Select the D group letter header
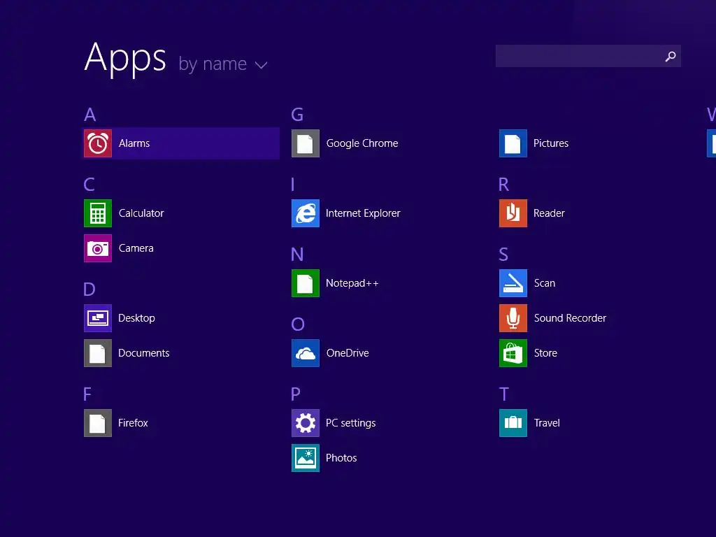This screenshot has width=716, height=537. [89, 289]
